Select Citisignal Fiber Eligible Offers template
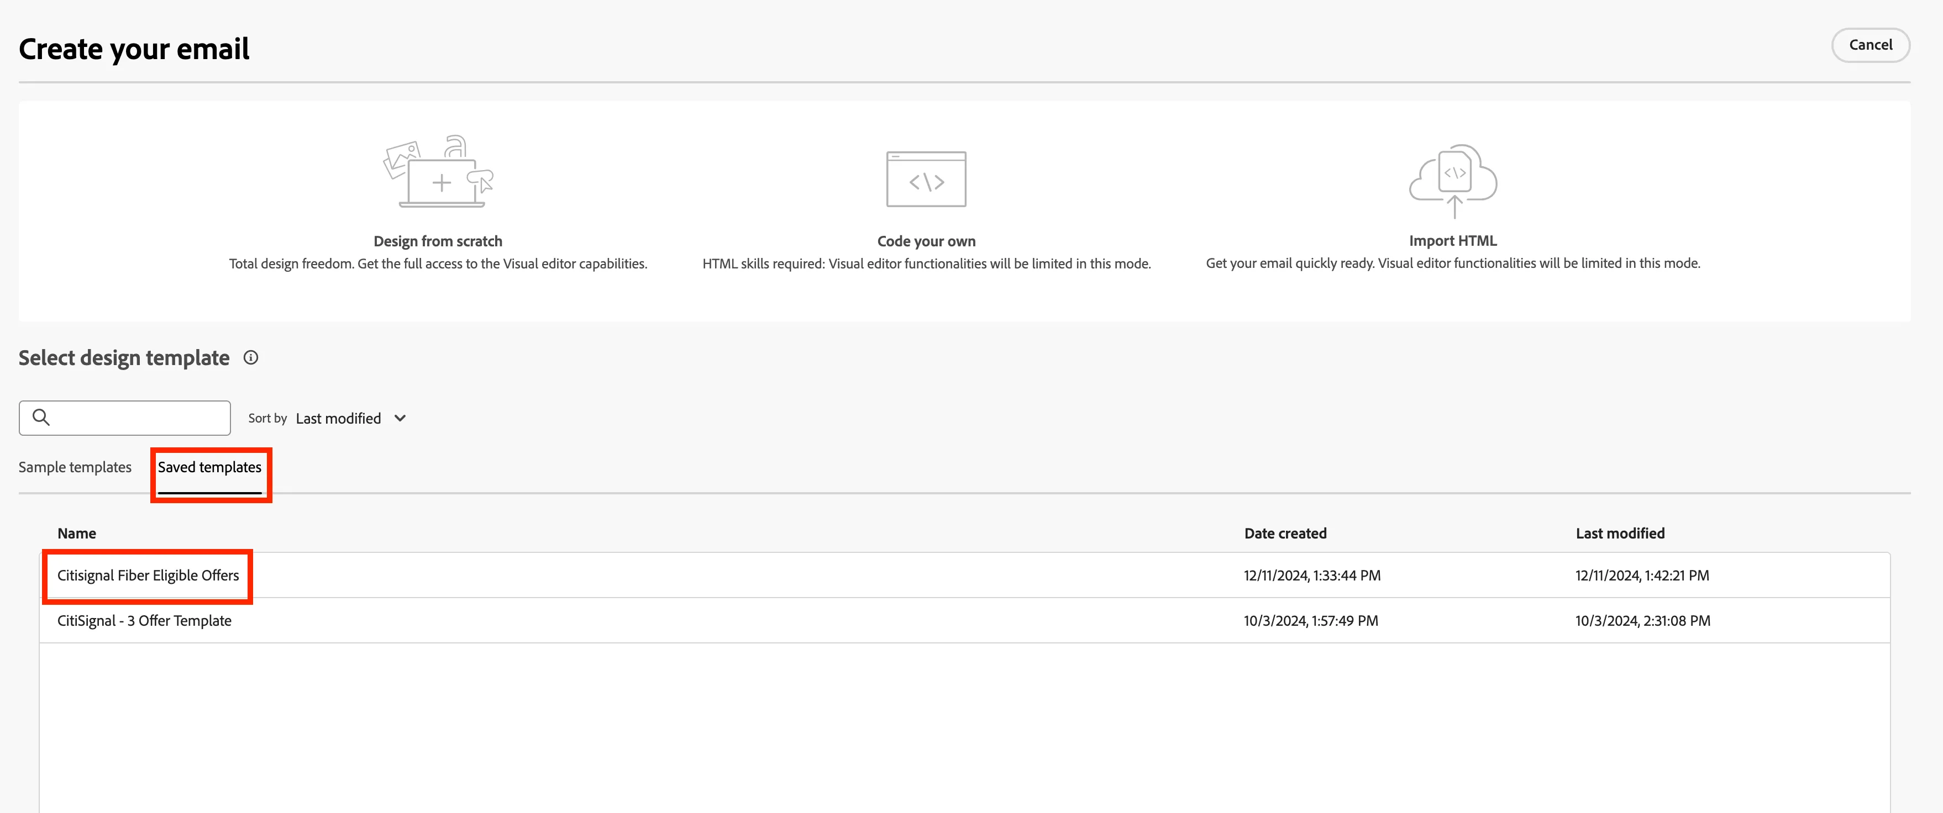Screen dimensions: 1943x813 [x=148, y=576]
